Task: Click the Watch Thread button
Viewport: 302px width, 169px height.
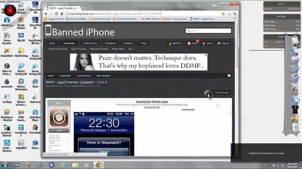Action: click(x=222, y=92)
